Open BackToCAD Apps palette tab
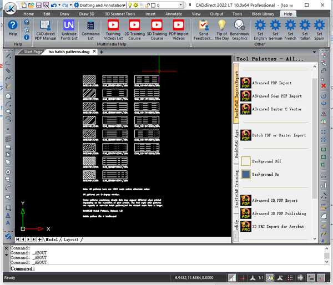The width and height of the screenshot is (333, 285). (x=236, y=141)
